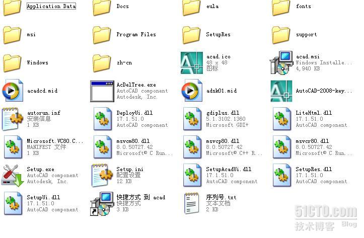Image resolution: width=364 pixels, height=238 pixels.
Task: Open the zh-cn folder icon
Action: point(102,63)
